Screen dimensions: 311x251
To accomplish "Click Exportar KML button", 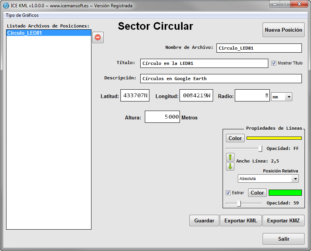I will 240,220.
